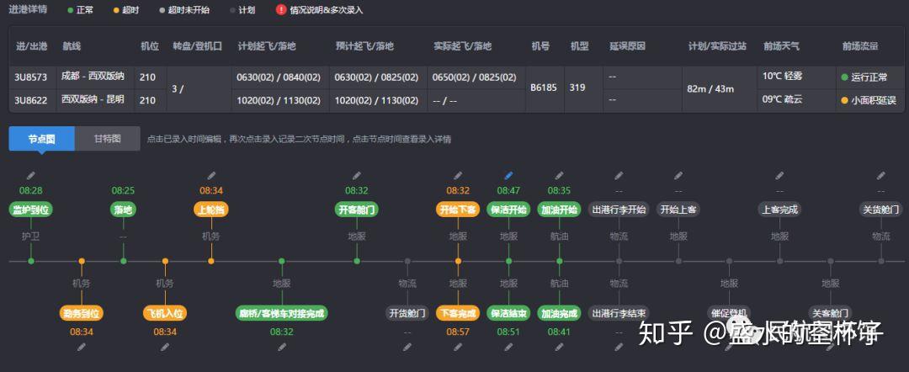The image size is (909, 372).
Task: Select the 关货舱门 node
Action: [880, 210]
